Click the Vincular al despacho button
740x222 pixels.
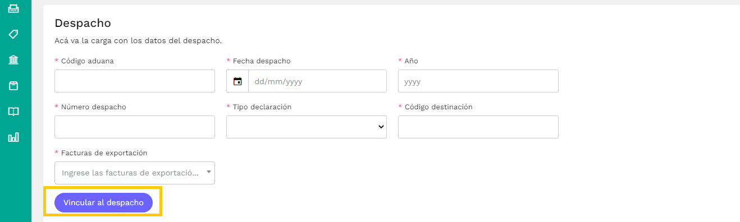click(x=103, y=202)
